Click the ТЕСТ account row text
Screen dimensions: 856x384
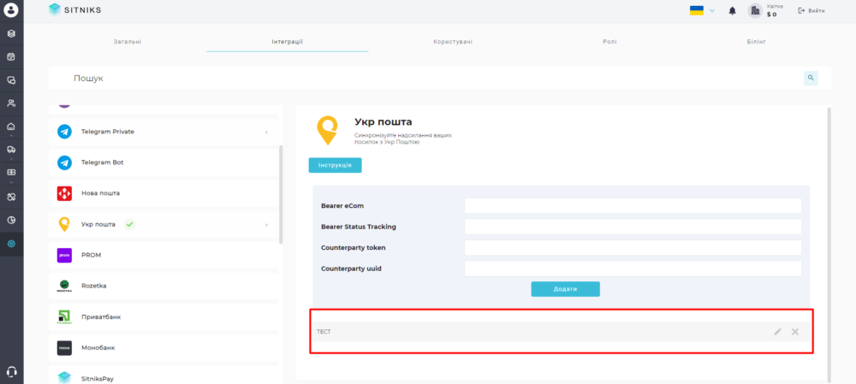click(x=324, y=332)
